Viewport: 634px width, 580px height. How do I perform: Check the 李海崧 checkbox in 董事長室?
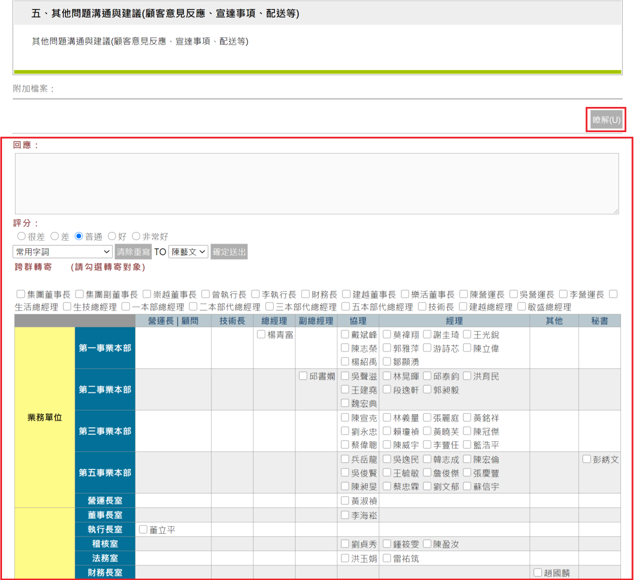(x=345, y=515)
